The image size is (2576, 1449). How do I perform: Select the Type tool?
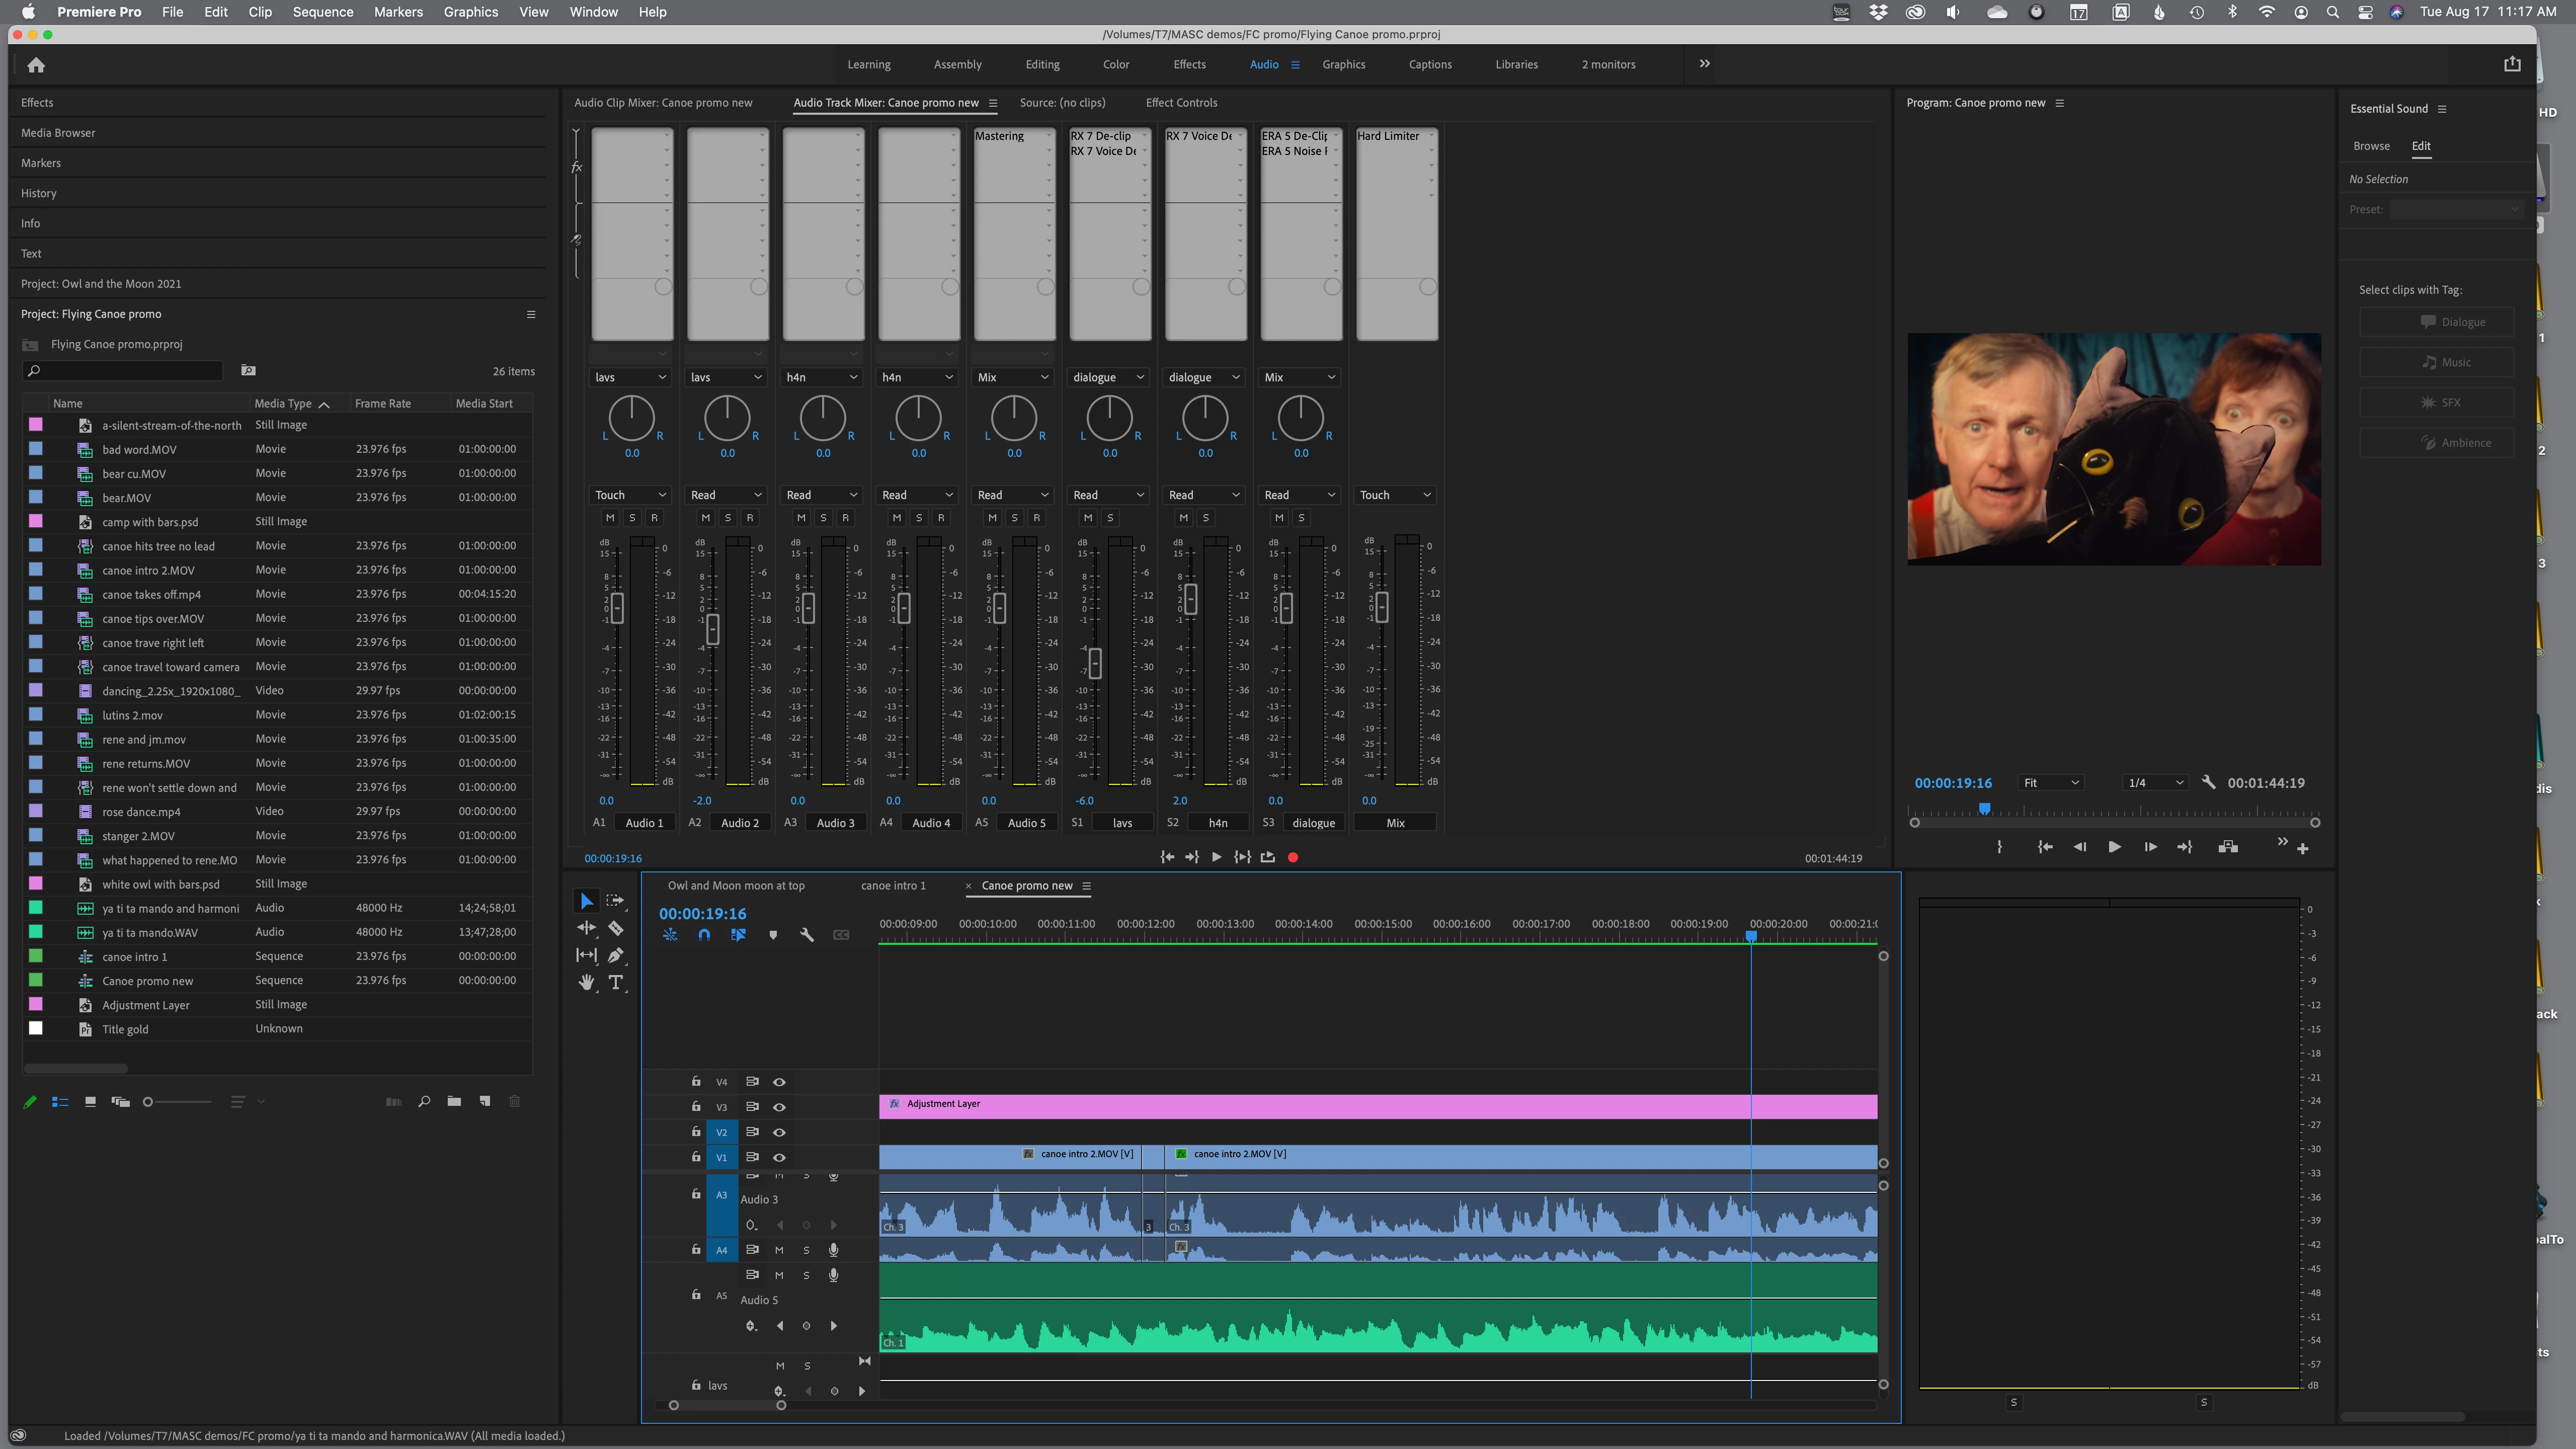[x=616, y=982]
